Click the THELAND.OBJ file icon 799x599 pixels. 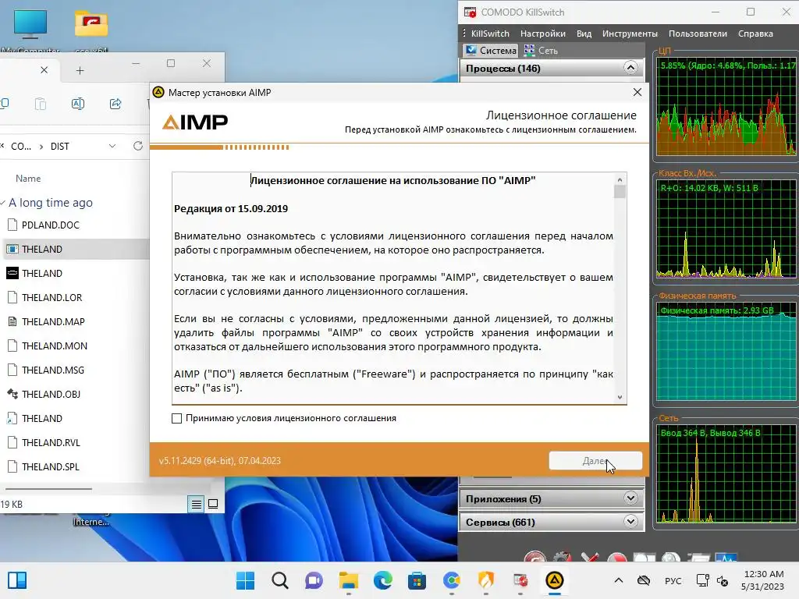point(12,394)
